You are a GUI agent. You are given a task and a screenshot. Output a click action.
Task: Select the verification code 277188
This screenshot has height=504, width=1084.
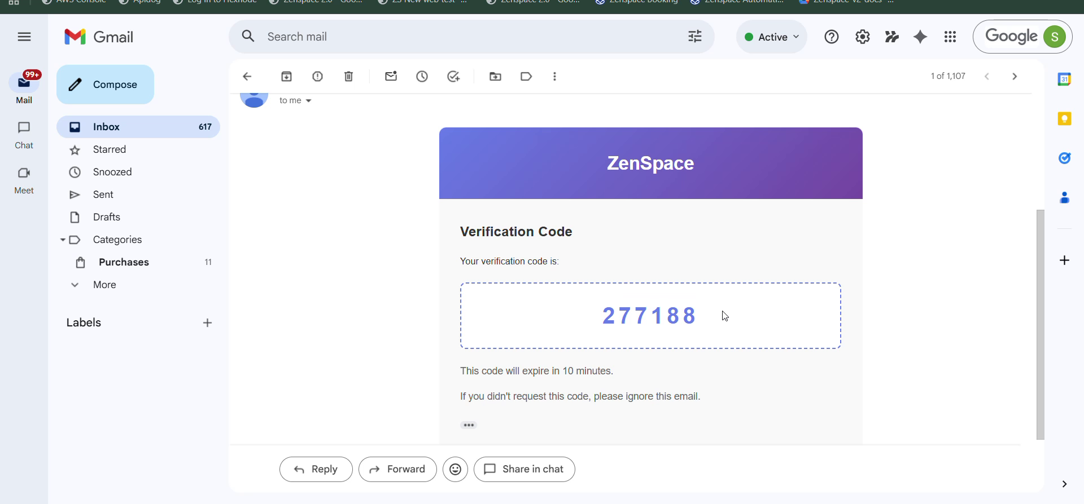pyautogui.click(x=649, y=316)
